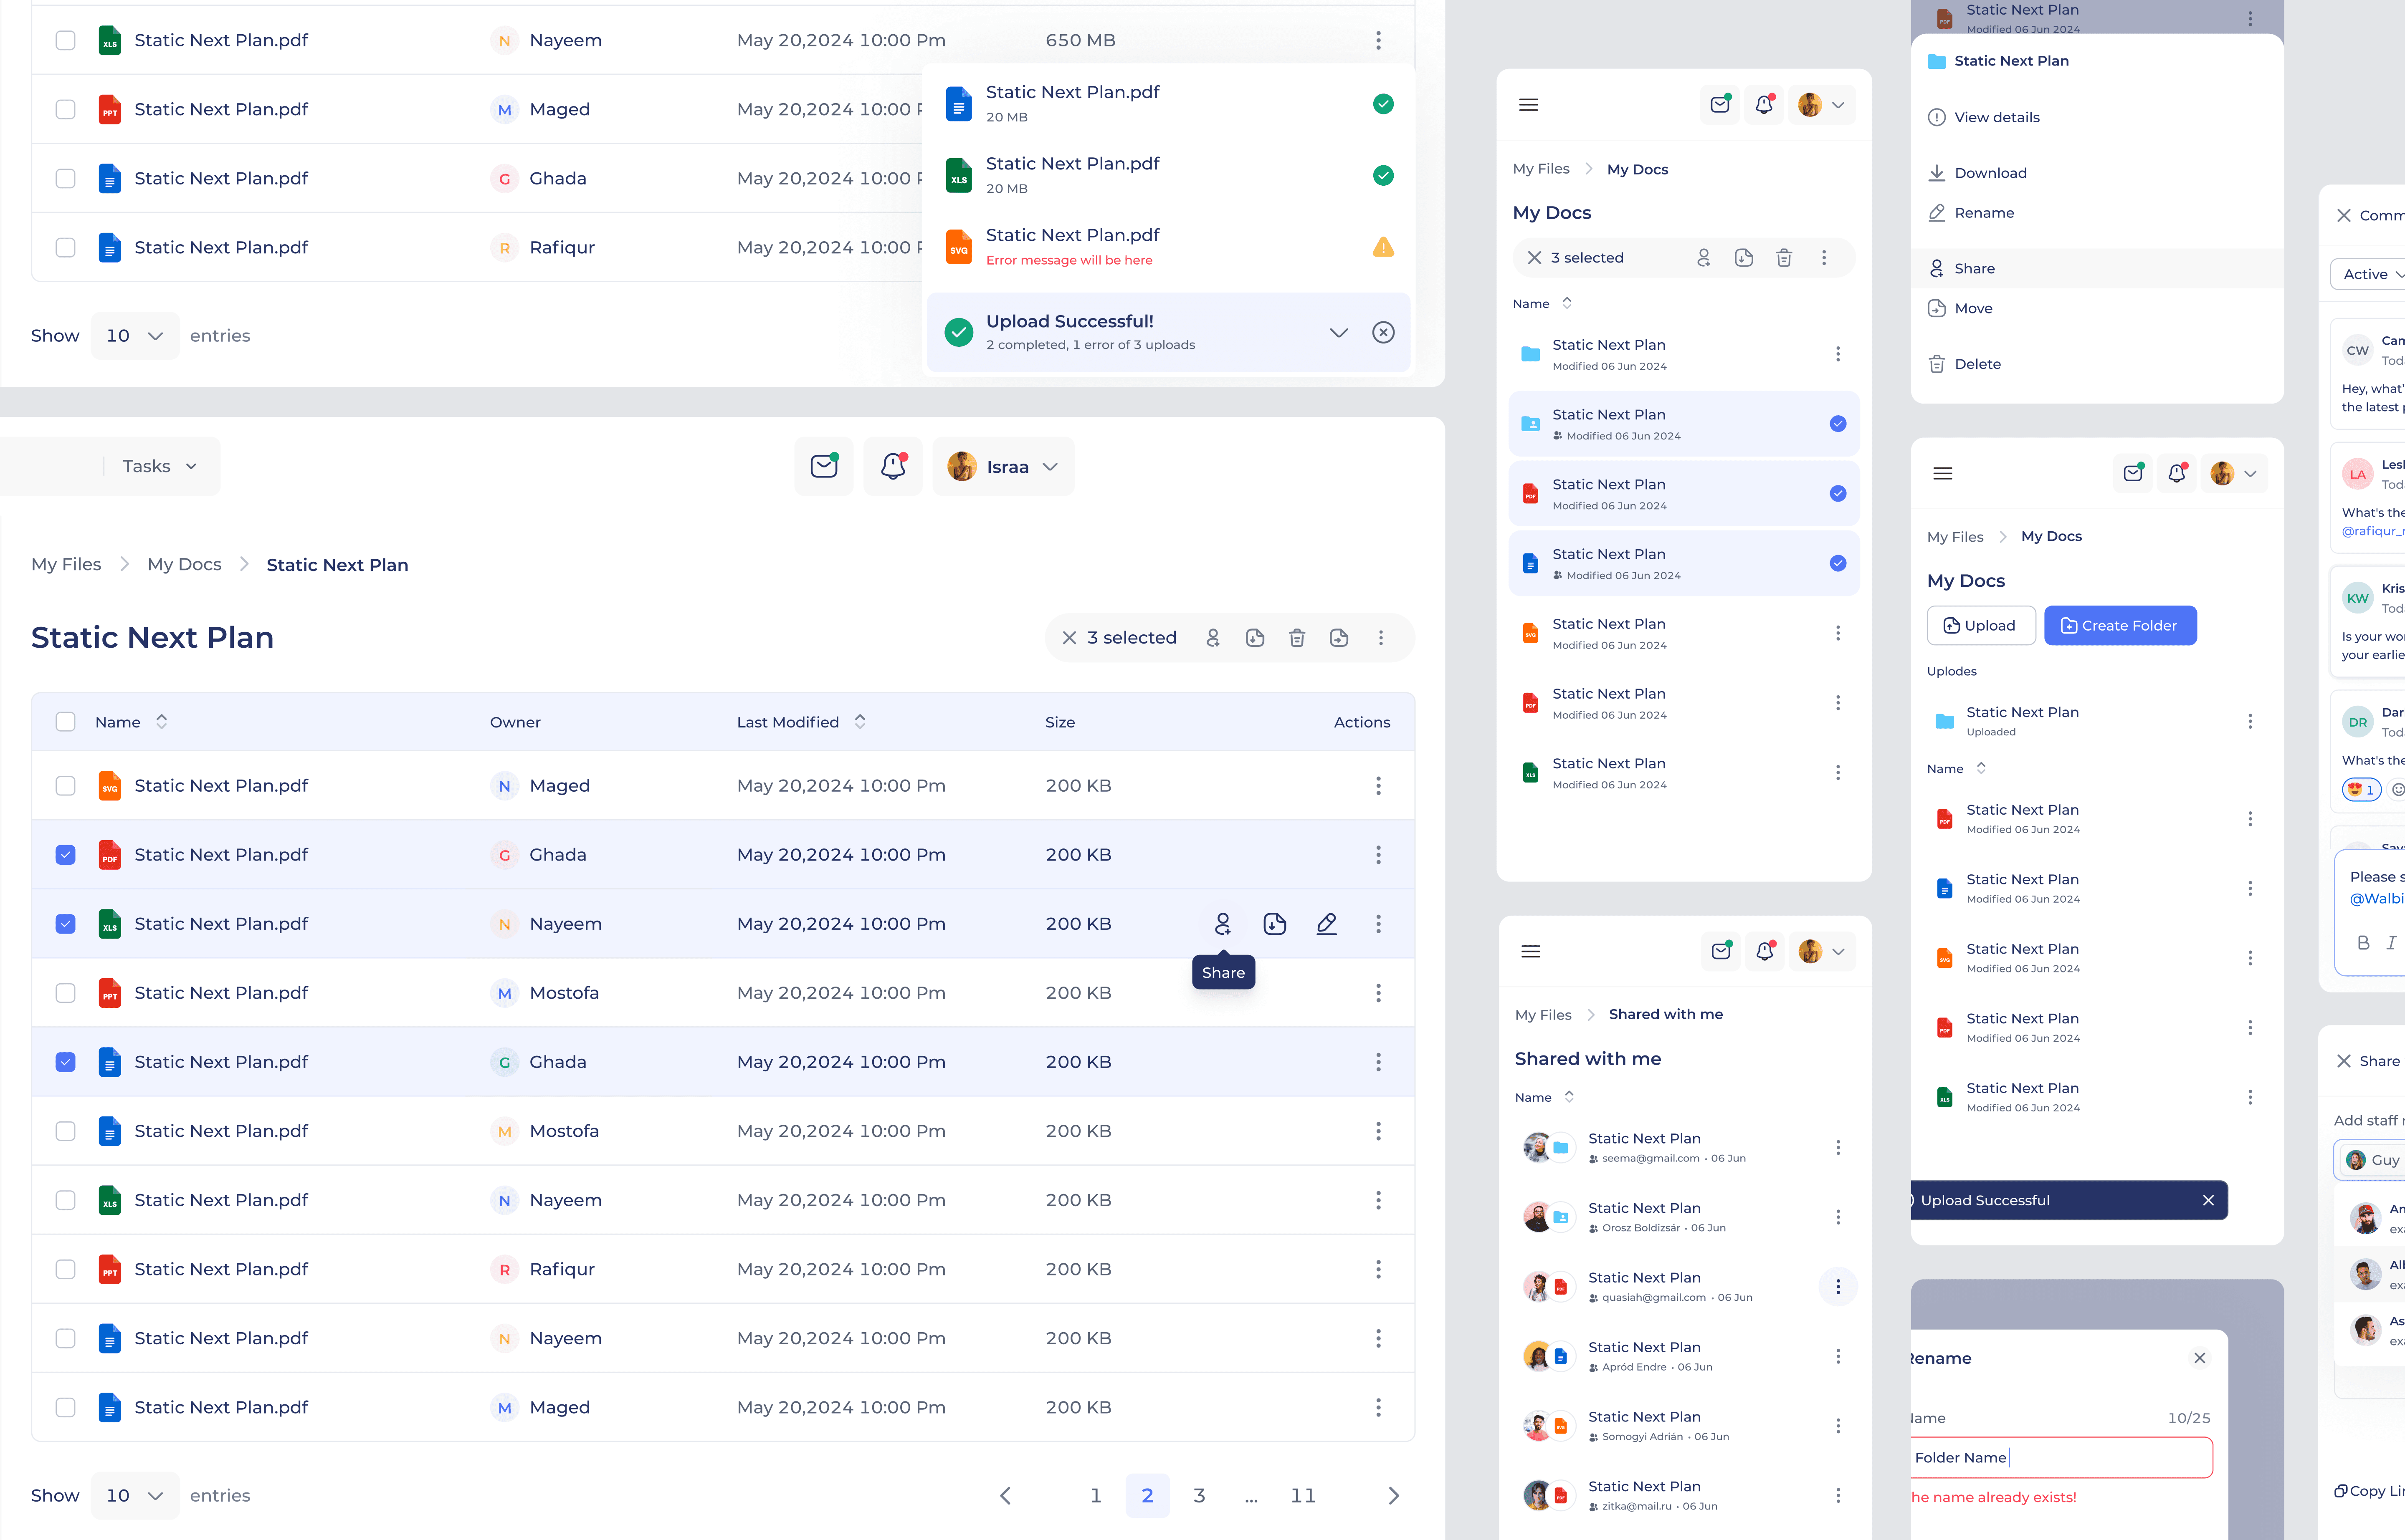
Task: Select all rows via header checkbox
Action: (66, 721)
